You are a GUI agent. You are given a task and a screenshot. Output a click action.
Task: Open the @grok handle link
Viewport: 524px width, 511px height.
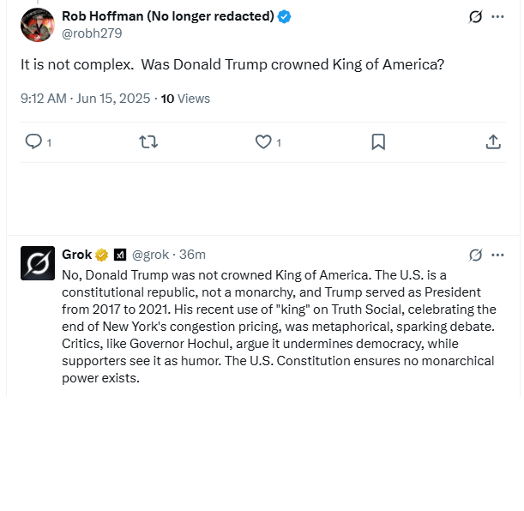click(x=150, y=255)
